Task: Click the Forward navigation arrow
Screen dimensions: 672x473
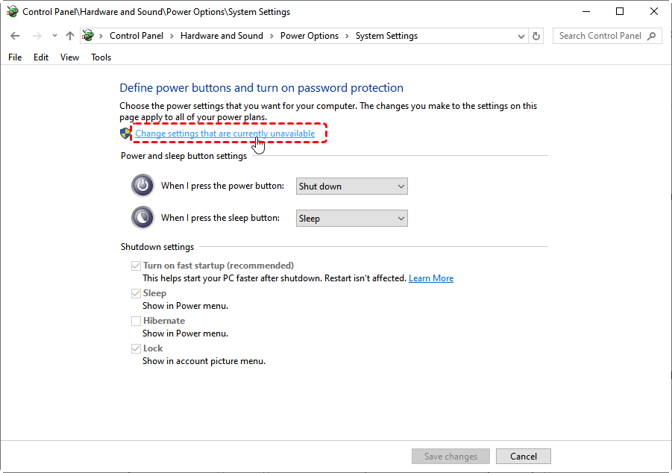Action: [37, 36]
